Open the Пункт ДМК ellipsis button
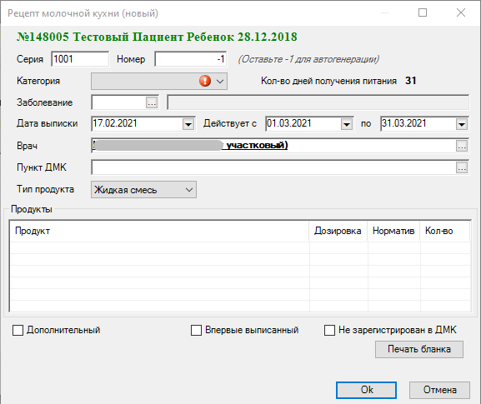 pos(462,167)
